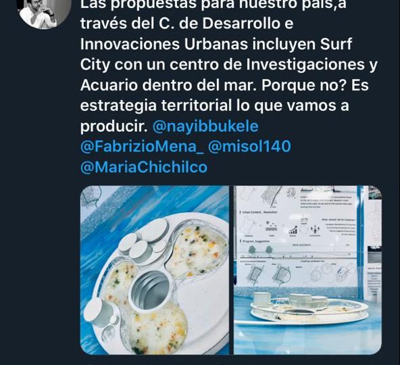Screen dimensions: 400x365
Task: Tap the word 'producir.' in the tweet
Action: pos(114,126)
